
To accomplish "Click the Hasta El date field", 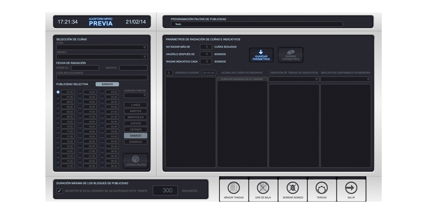I will [x=134, y=68].
